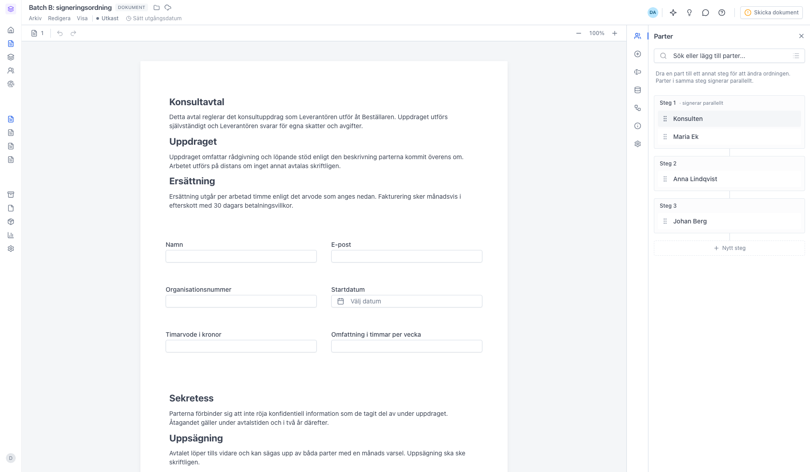Screen dimensions: 810x472
Task: Open the gear settings icon in side rail
Action: click(638, 144)
